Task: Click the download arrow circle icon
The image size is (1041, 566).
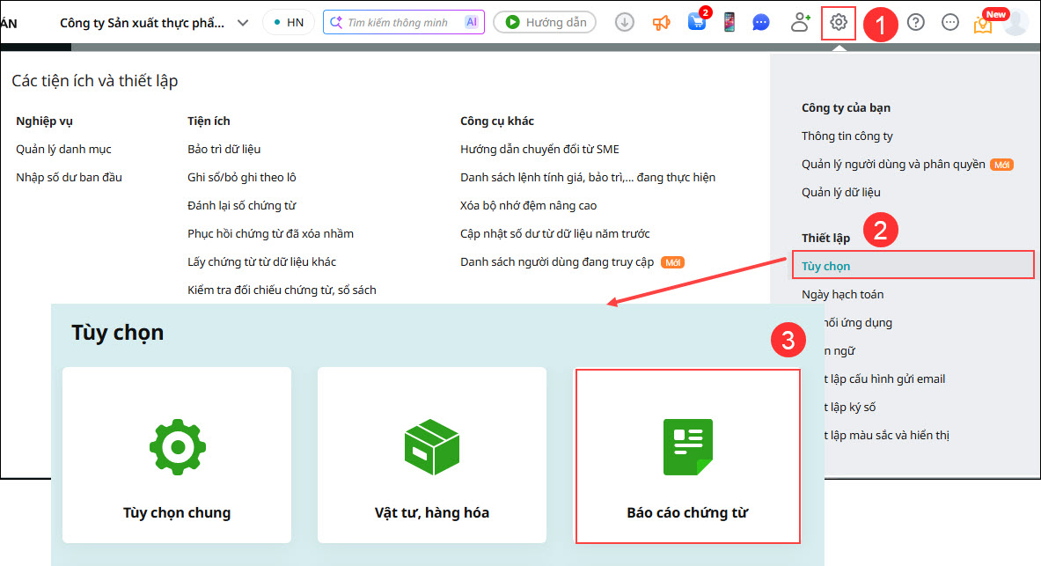Action: (x=625, y=22)
